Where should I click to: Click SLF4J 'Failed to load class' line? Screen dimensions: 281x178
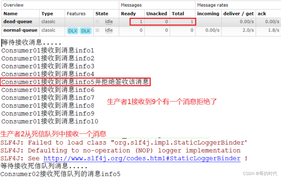tap(124, 142)
